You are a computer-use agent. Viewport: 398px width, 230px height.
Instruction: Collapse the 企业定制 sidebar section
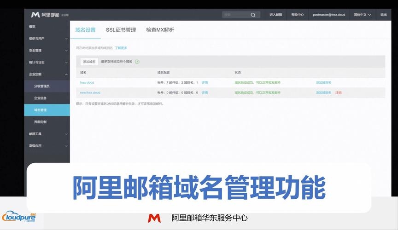(47, 75)
